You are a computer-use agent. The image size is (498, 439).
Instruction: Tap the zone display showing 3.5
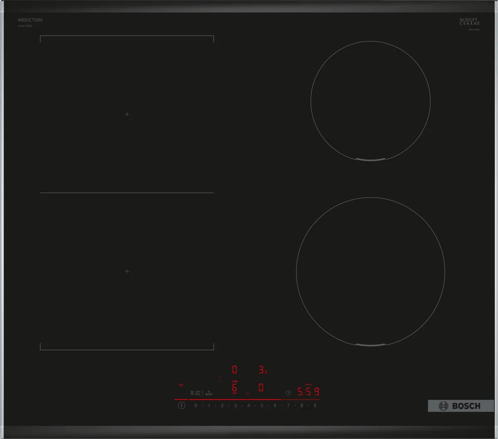[261, 370]
